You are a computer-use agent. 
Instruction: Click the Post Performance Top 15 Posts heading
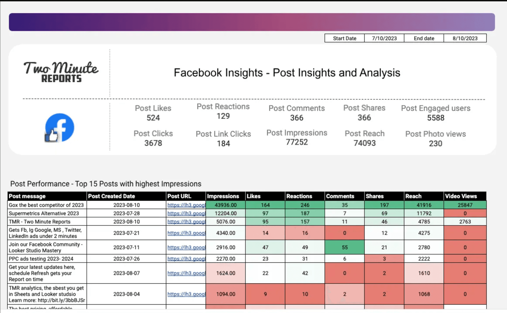(106, 184)
